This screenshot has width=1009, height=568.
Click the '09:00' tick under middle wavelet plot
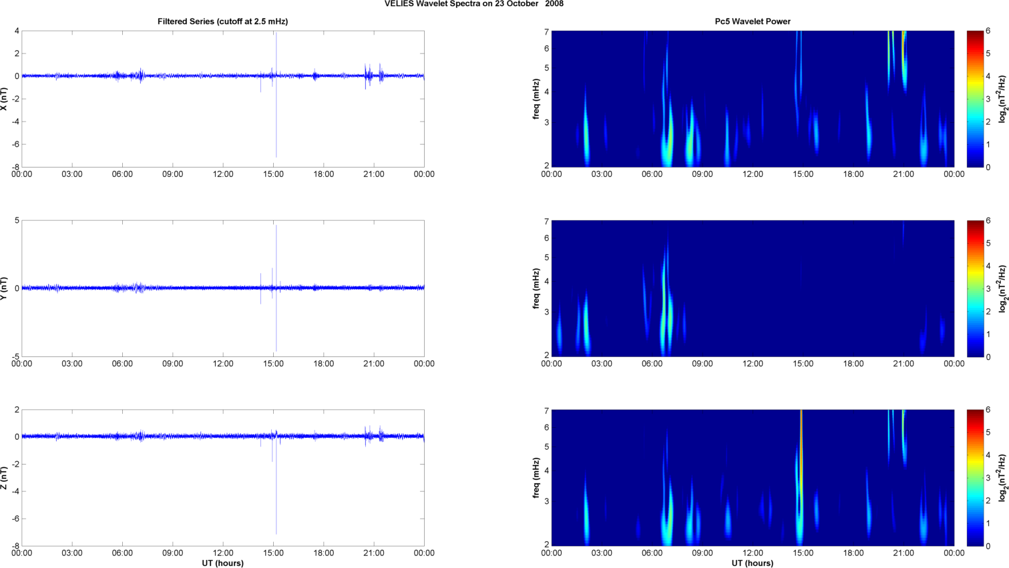[702, 364]
